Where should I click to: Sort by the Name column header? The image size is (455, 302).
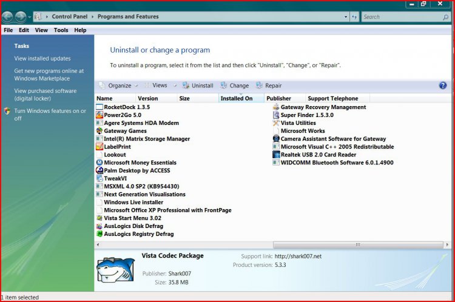(x=115, y=98)
